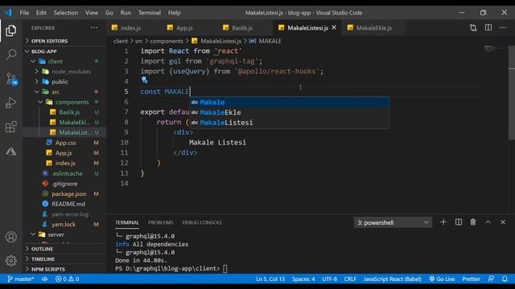Kill the terminal with trash icon

[x=473, y=222]
